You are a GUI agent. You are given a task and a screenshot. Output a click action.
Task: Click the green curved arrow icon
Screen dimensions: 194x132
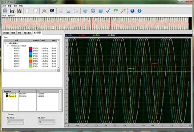coord(116,11)
